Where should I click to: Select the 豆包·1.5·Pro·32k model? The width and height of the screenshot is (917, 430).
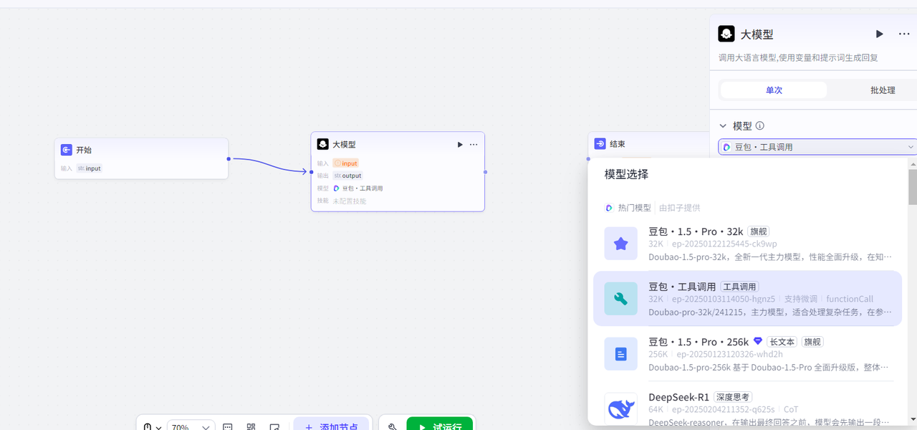coord(747,244)
